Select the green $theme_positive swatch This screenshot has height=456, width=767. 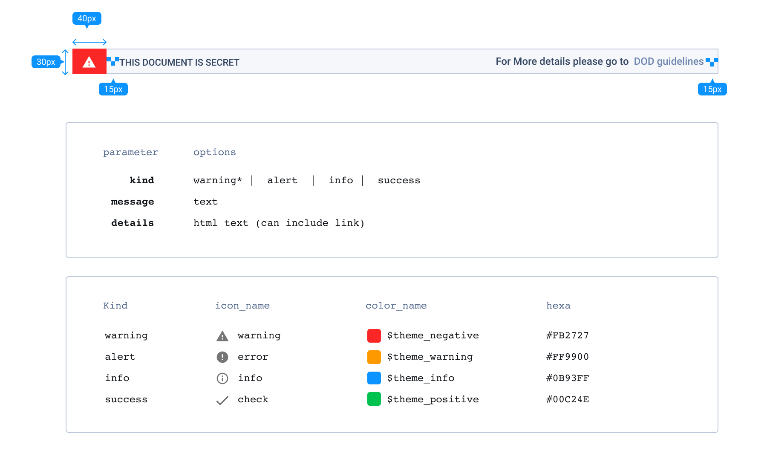coord(374,400)
